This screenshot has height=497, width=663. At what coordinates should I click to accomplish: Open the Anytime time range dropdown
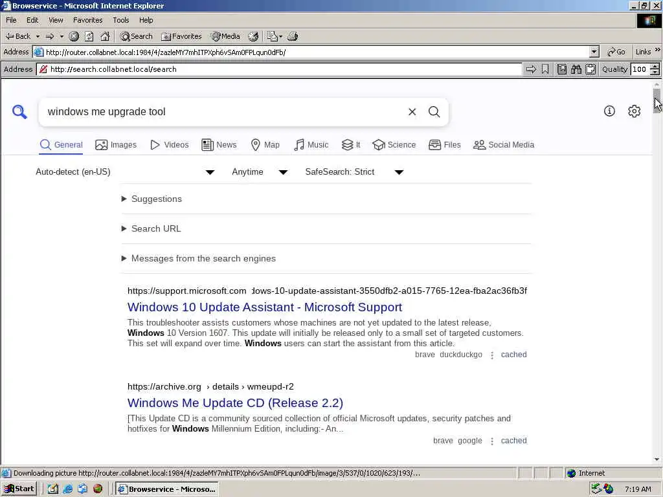coord(260,172)
